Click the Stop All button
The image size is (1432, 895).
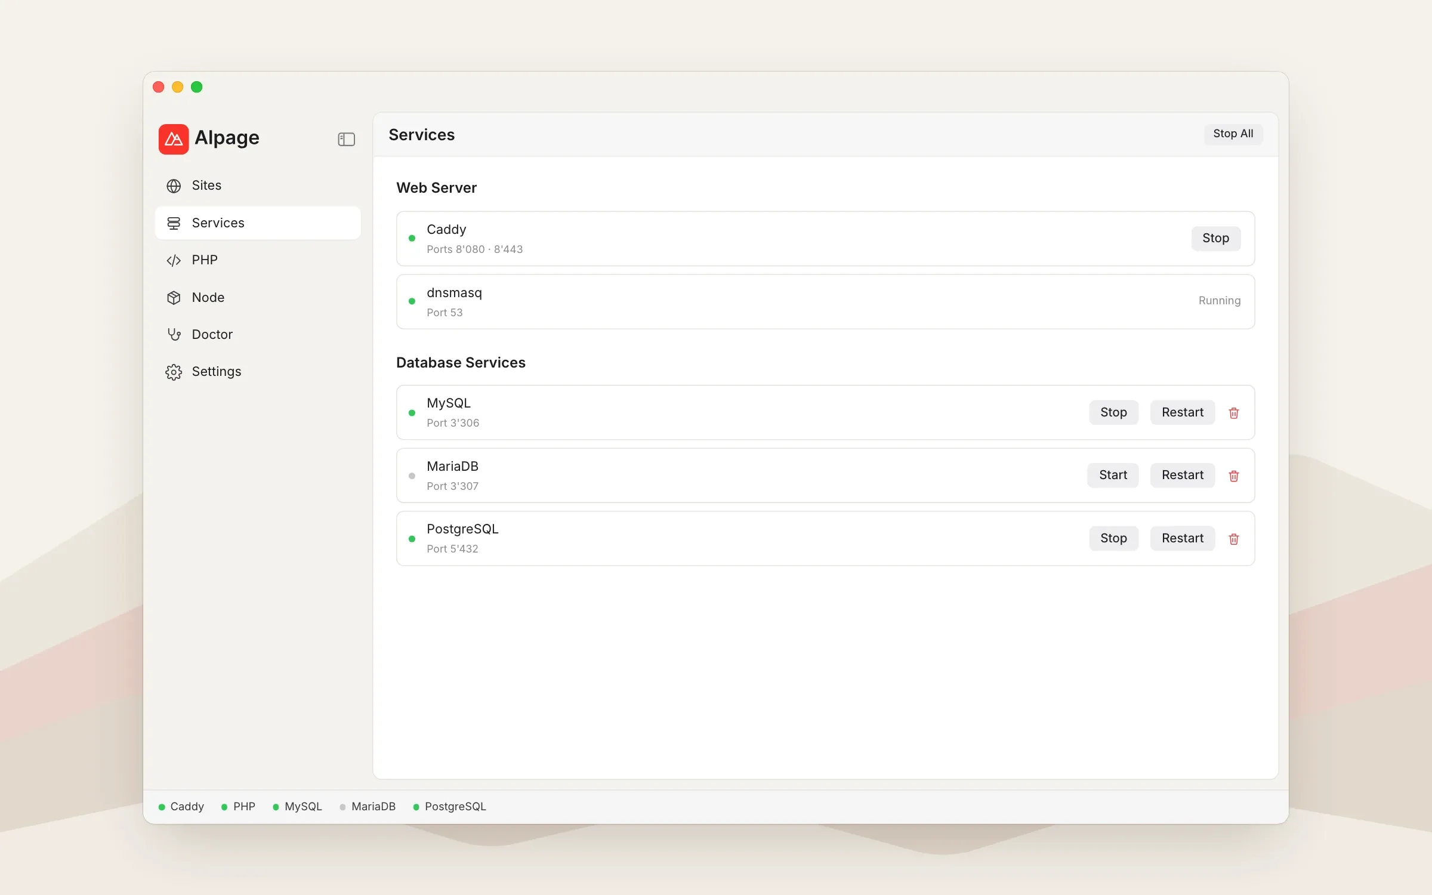tap(1233, 134)
